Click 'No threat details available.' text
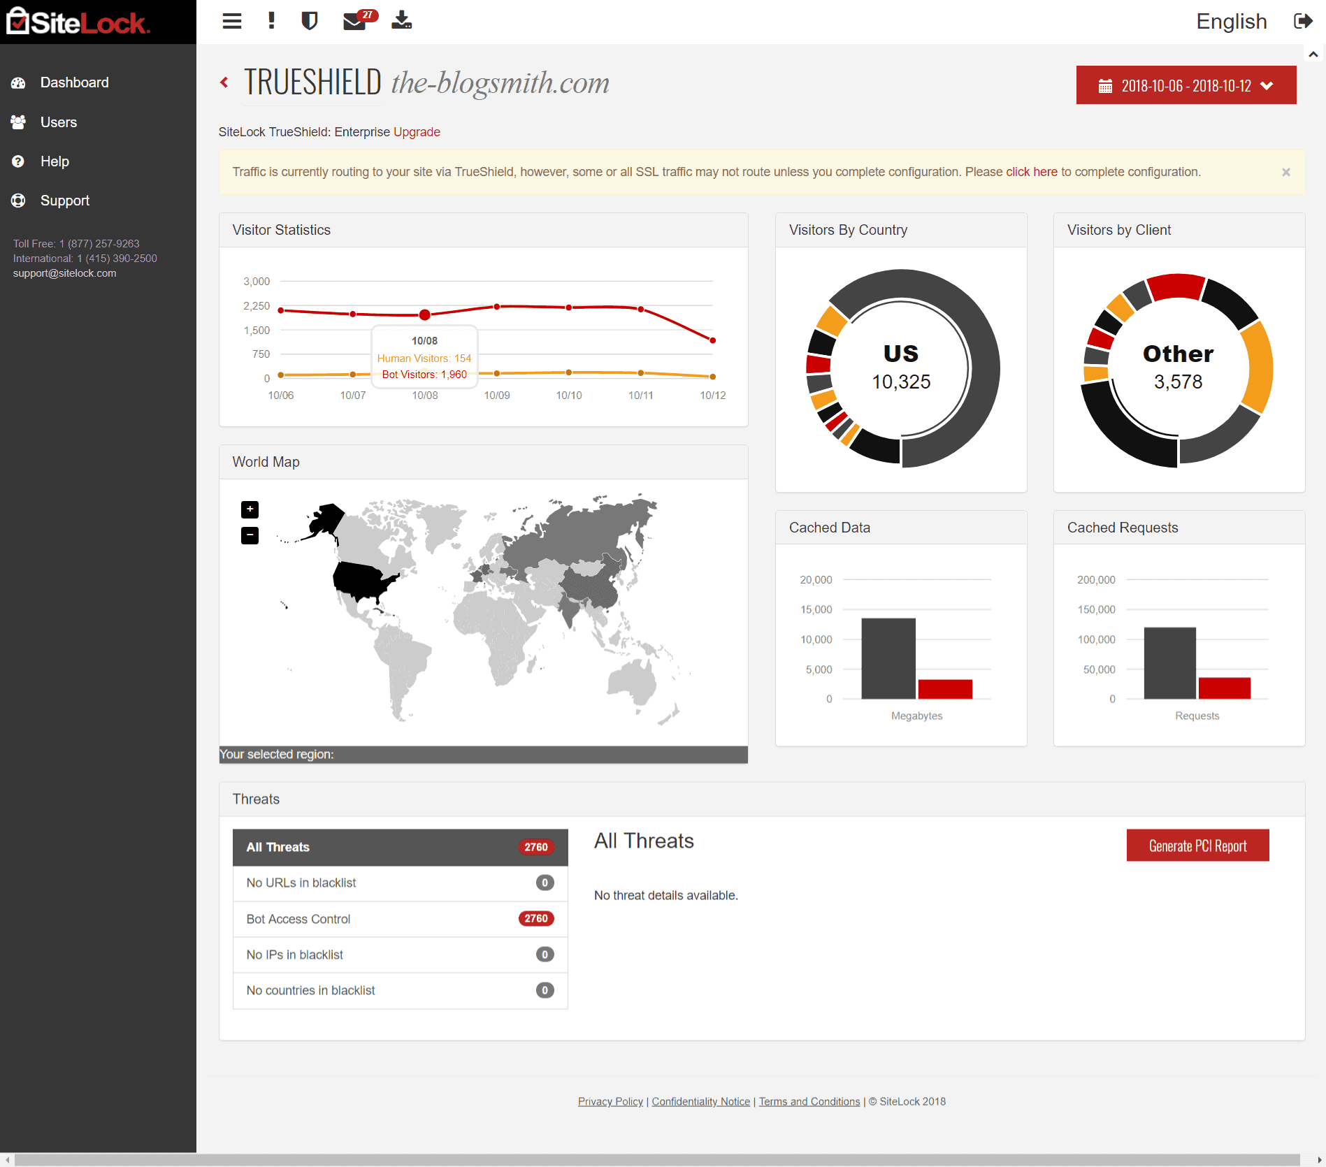This screenshot has height=1167, width=1326. click(x=665, y=896)
